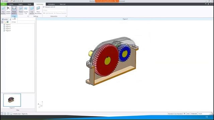Toggle the Intersect with All checkbox
Image resolution: width=214 pixels, height=120 pixels.
pos(44,7)
